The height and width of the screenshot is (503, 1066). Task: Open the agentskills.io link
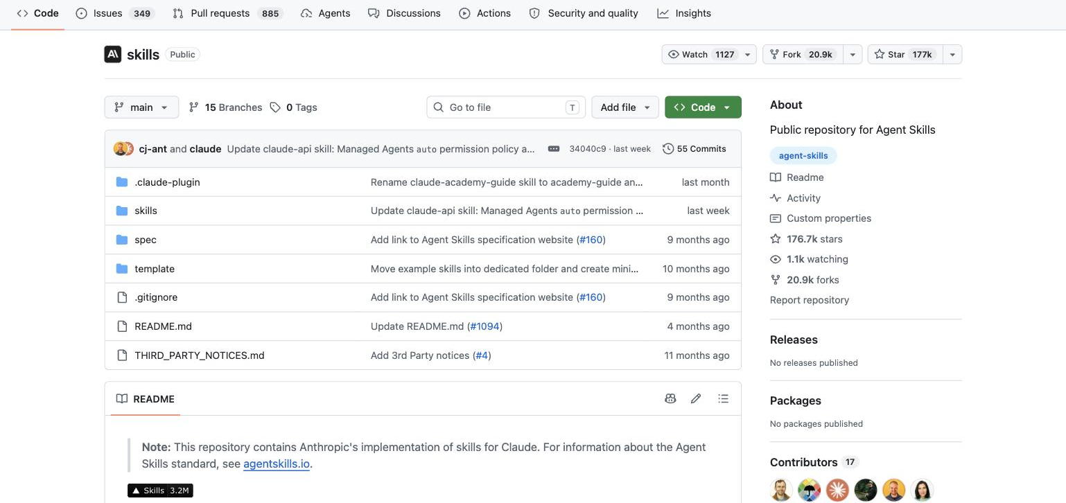tap(277, 464)
